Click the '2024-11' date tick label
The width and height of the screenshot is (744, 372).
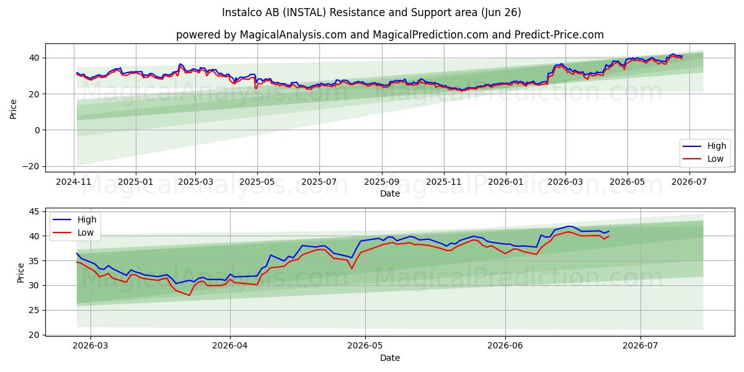click(74, 182)
